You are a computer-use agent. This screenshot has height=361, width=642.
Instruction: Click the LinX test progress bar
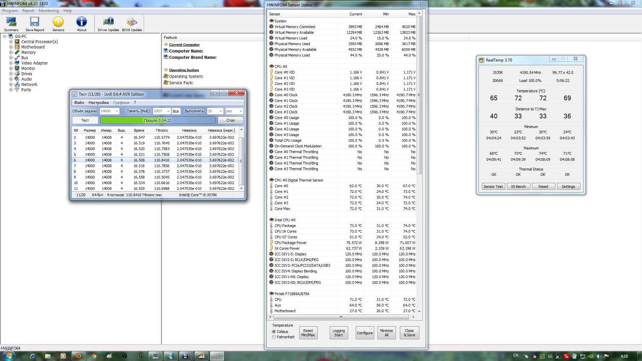pos(158,120)
